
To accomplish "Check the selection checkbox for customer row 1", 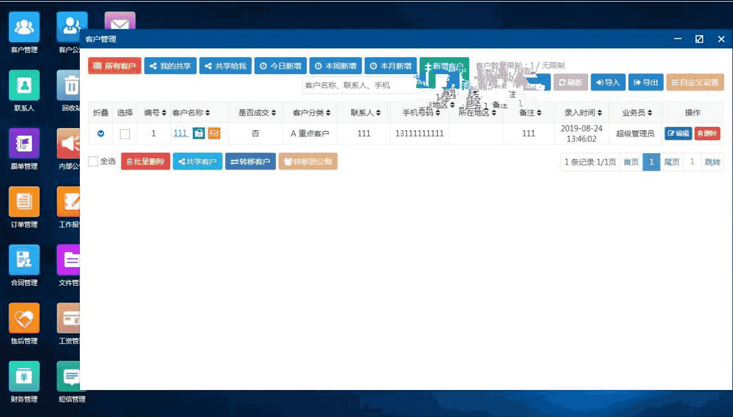I will (x=125, y=134).
